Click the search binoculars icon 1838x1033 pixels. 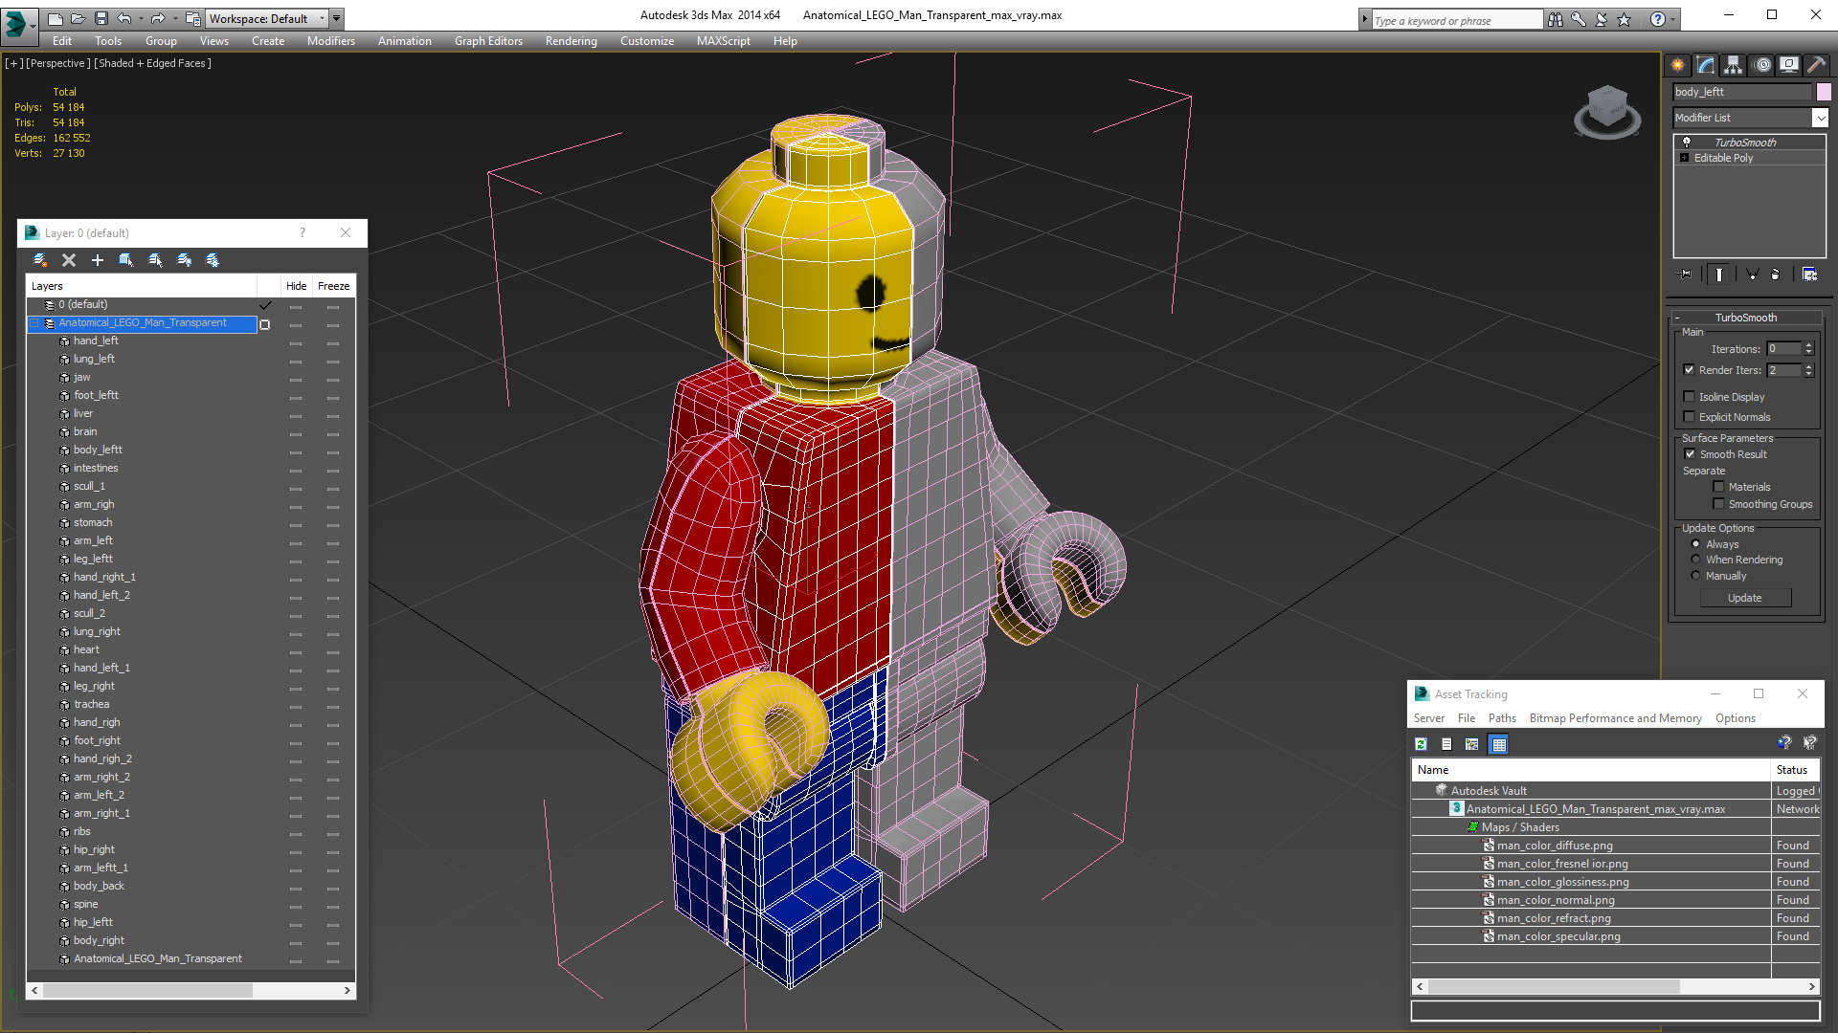[1555, 19]
